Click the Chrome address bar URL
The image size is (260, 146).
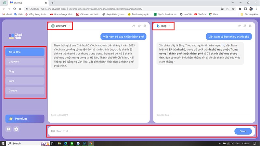[106, 9]
